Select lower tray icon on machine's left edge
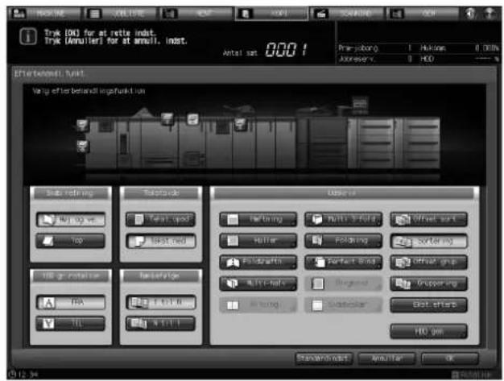 [x=82, y=147]
